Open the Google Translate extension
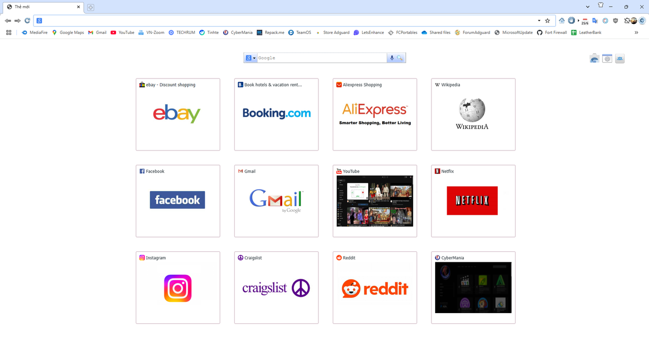 click(595, 21)
